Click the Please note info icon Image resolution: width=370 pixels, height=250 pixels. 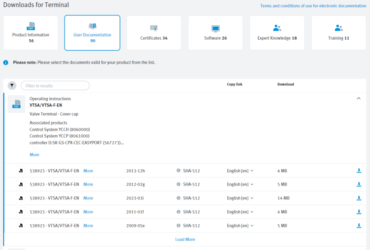[x=6, y=63]
